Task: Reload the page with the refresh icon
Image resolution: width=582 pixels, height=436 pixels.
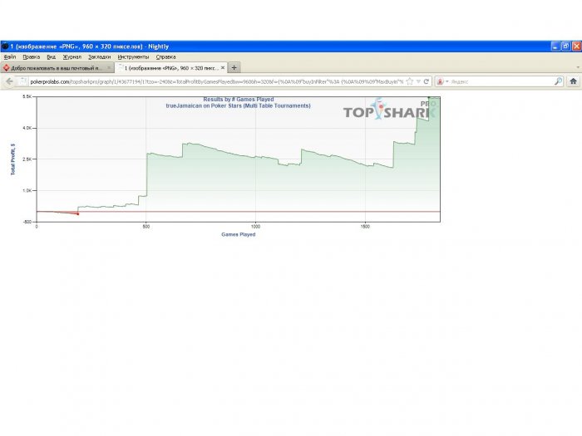Action: (x=427, y=81)
